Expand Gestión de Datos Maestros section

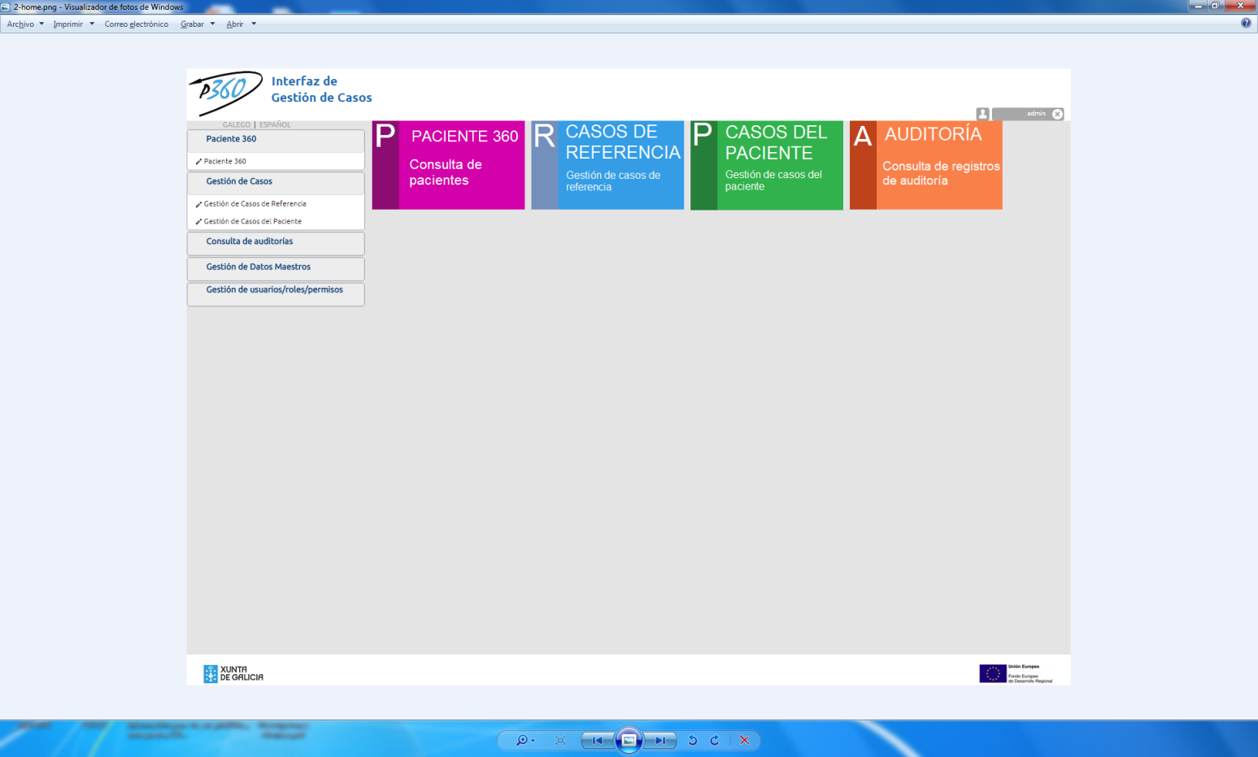tap(258, 267)
